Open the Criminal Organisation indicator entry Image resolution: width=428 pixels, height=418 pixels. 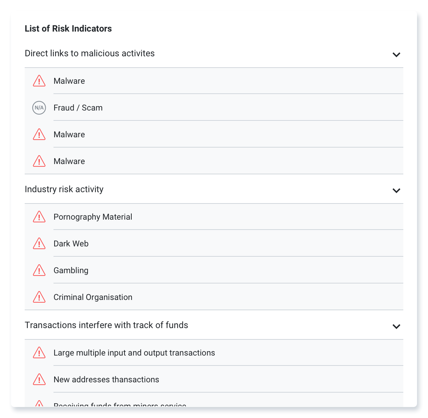[x=214, y=297]
